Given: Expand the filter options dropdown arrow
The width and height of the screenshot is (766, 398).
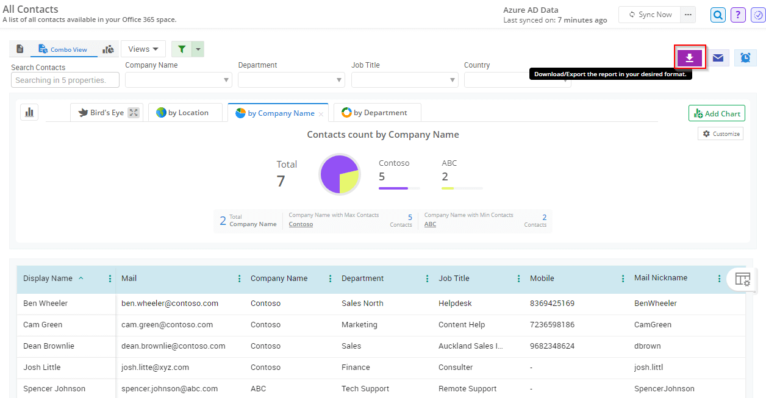Looking at the screenshot, I should click(x=198, y=48).
